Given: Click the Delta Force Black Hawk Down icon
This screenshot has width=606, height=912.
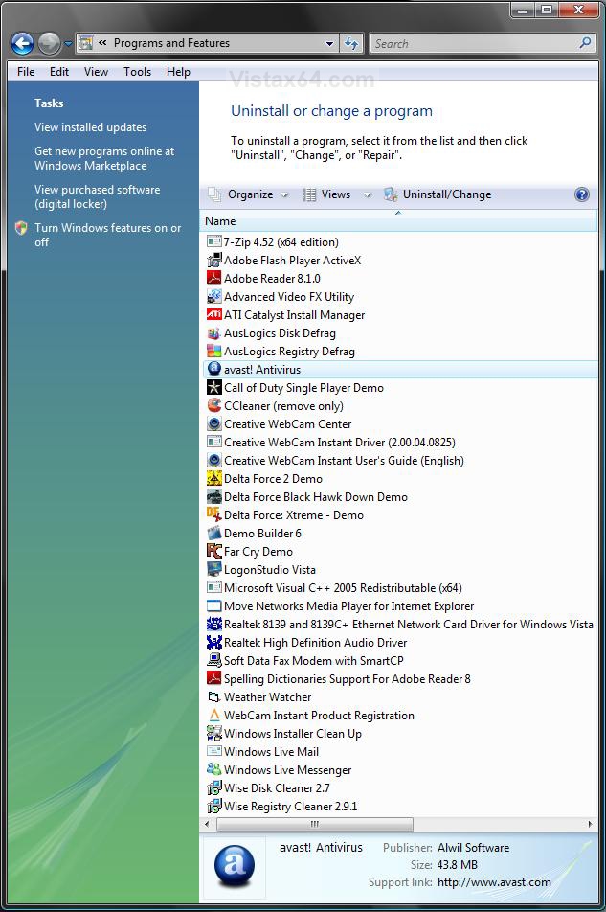Looking at the screenshot, I should [x=213, y=496].
